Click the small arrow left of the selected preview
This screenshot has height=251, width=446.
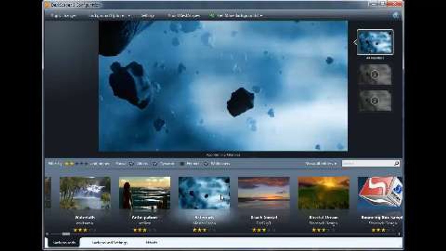[x=355, y=42]
